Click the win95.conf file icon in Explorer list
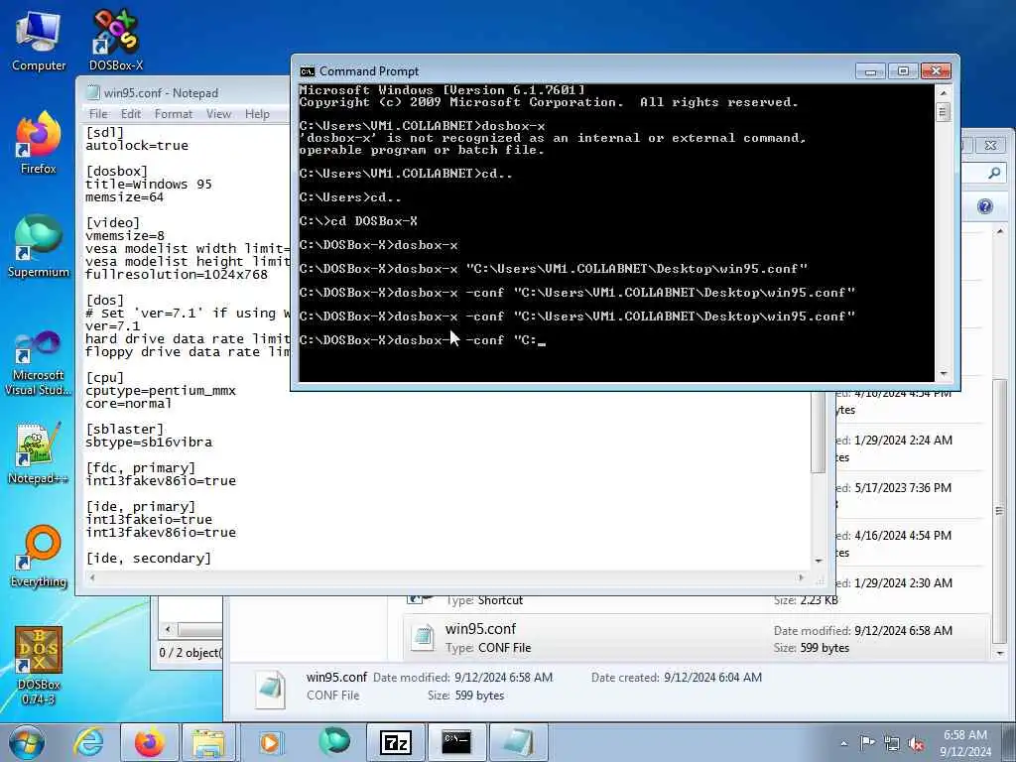This screenshot has width=1016, height=762. point(422,638)
